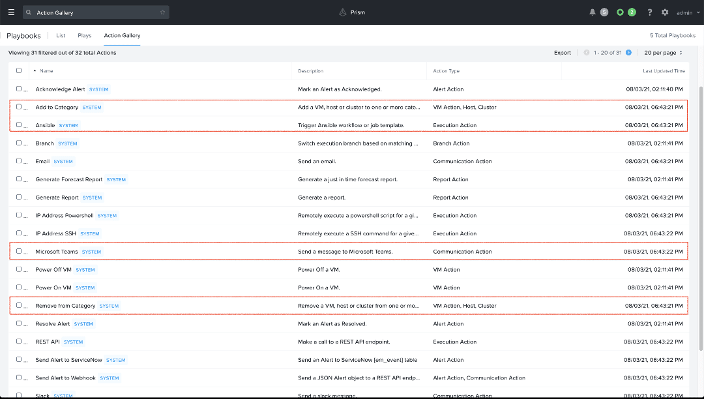Click 'Make a call to a REST API endpoint.'
The image size is (704, 399).
tap(344, 342)
